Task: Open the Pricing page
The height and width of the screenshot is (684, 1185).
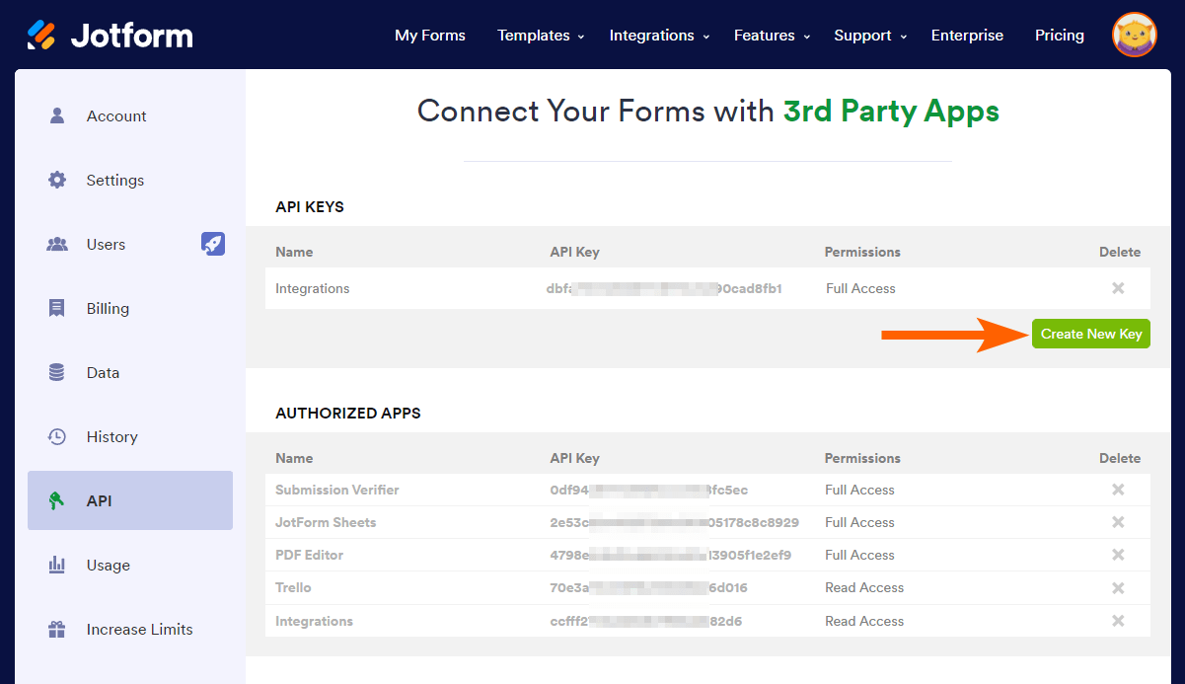Action: pyautogui.click(x=1060, y=36)
